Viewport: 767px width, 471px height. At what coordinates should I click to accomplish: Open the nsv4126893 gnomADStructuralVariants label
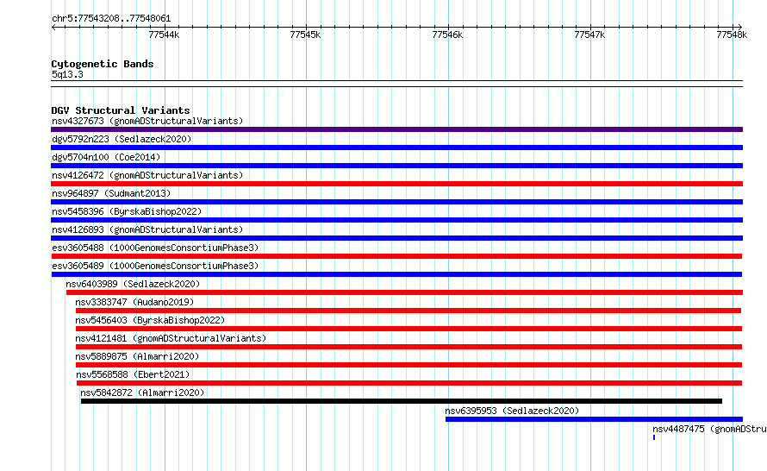pyautogui.click(x=147, y=229)
